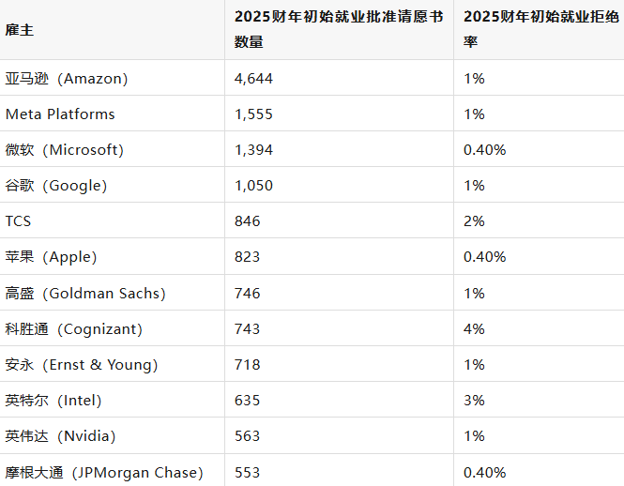Click the 2025财年初始就业拒绝率 column header
624x486 pixels.
[x=538, y=29]
